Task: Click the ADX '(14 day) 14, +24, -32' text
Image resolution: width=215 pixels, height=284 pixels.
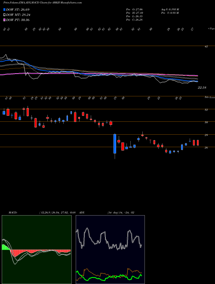Action: (121, 213)
